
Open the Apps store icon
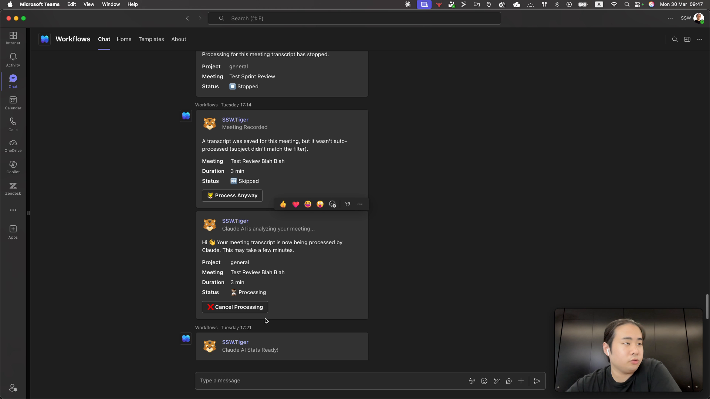13,232
